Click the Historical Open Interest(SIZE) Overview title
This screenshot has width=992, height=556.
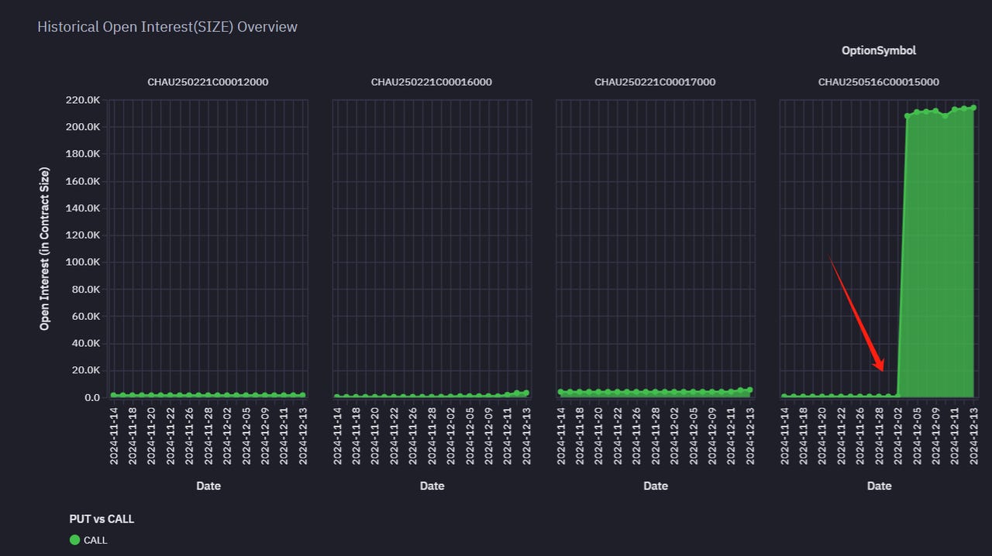point(167,27)
